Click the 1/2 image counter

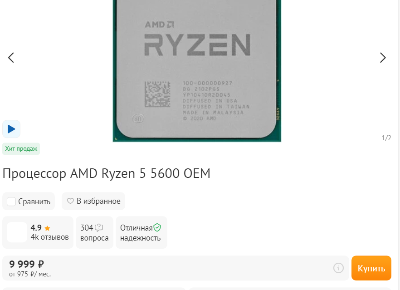click(386, 138)
